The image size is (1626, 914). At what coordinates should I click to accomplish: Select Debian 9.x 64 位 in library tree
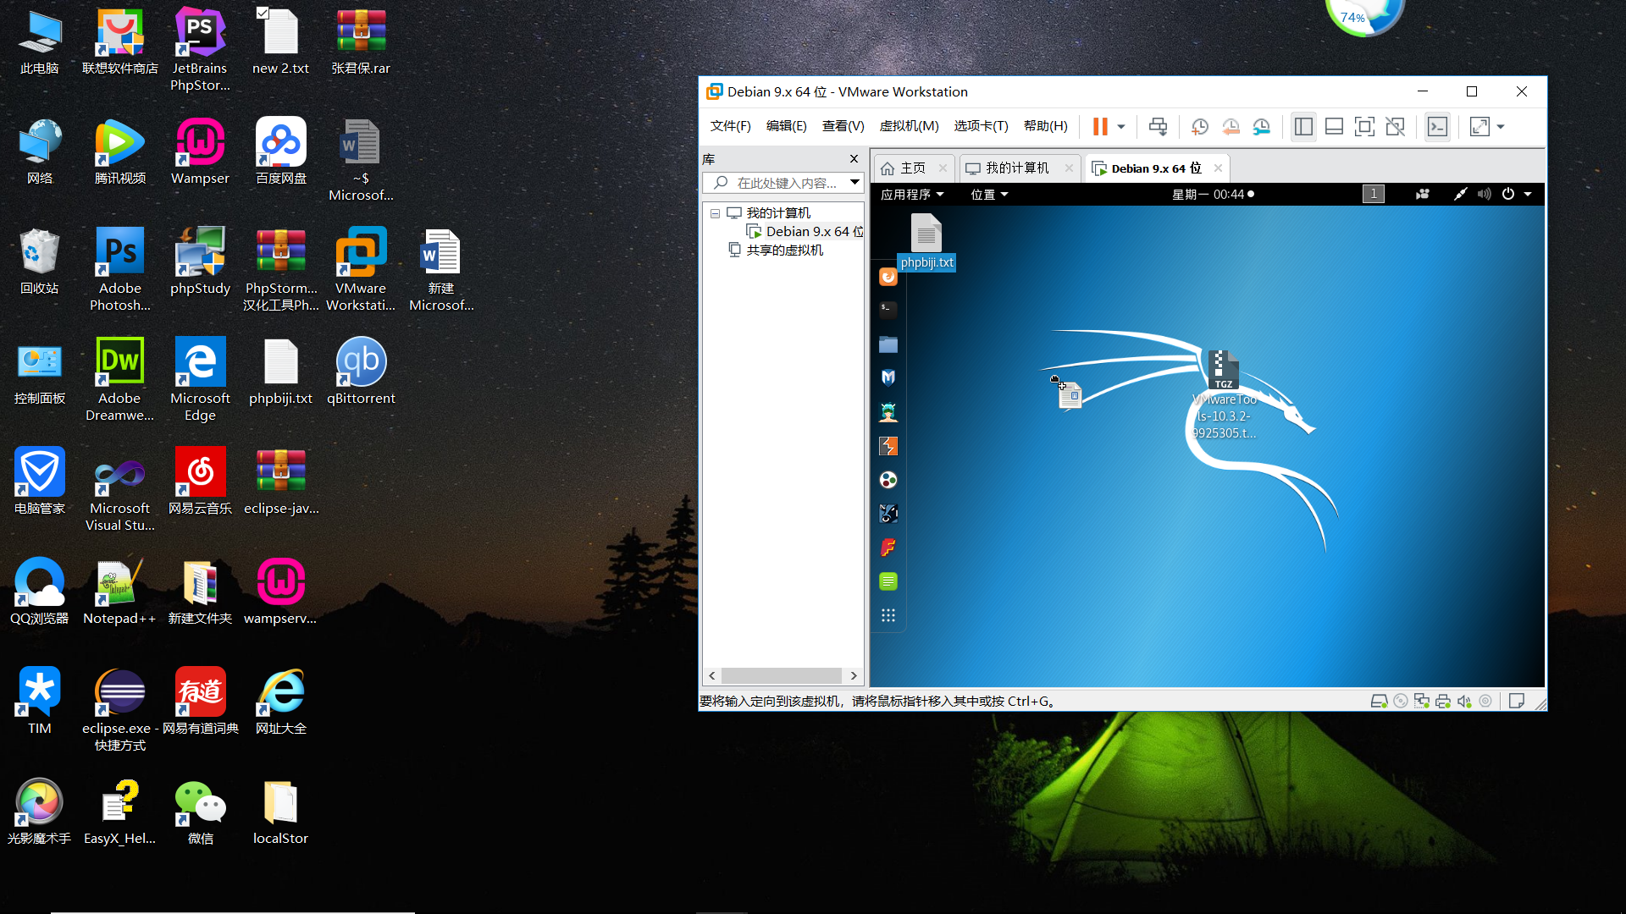805,232
